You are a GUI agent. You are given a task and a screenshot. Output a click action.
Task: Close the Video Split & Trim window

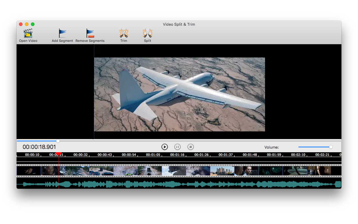pos(21,24)
